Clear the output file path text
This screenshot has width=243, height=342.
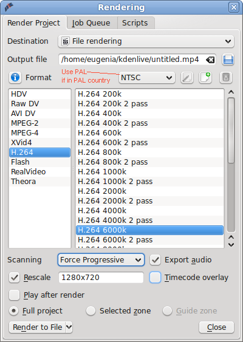(210, 60)
